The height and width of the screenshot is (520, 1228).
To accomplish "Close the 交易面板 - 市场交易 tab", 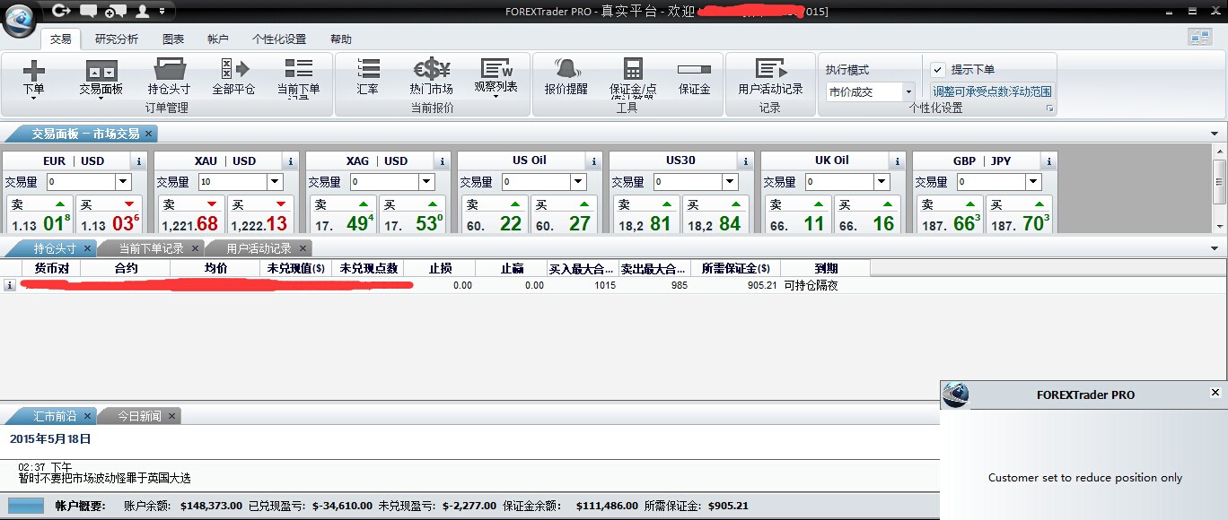I will pos(149,134).
